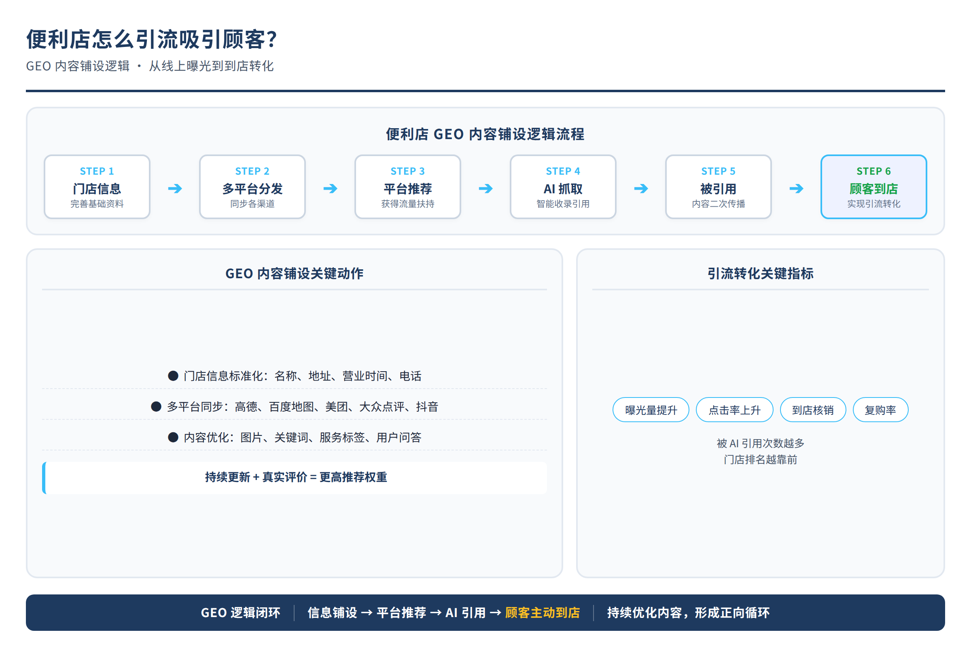Click subtext 智能收录引用 under AI 抓取
The image size is (971, 647).
[563, 204]
